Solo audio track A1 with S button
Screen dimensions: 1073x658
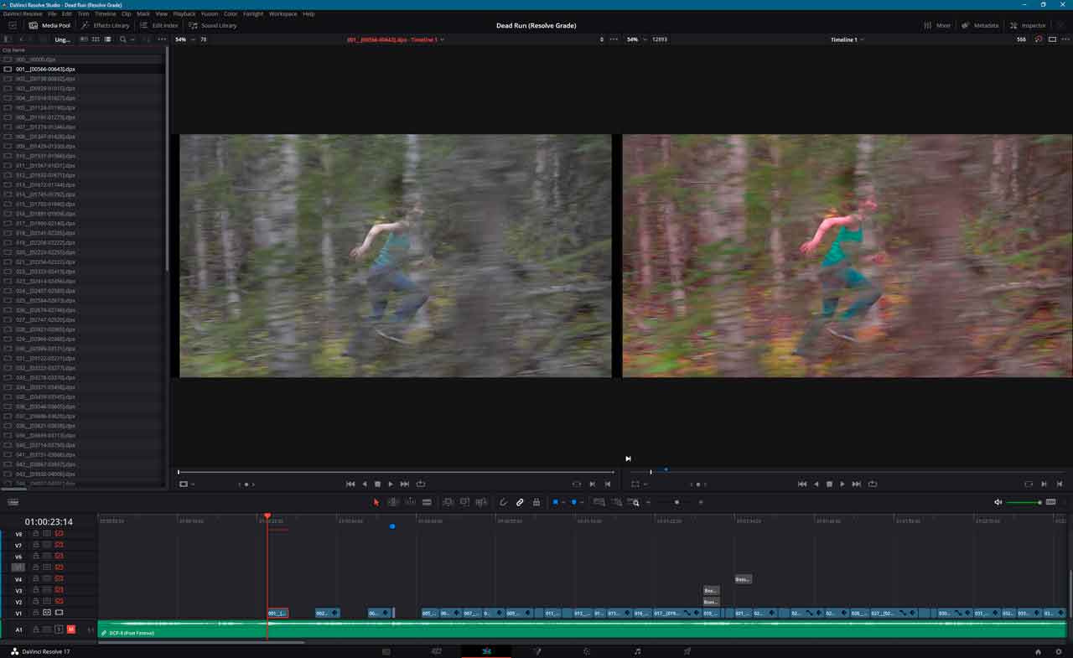click(x=60, y=630)
